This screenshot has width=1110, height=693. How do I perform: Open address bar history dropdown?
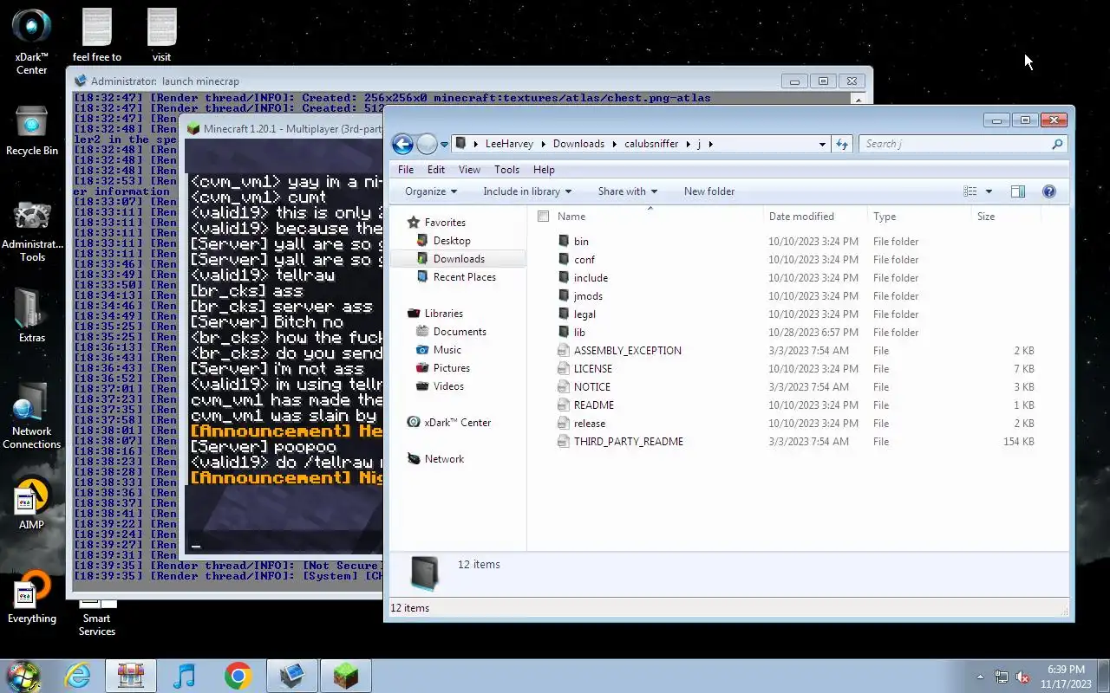tap(822, 144)
